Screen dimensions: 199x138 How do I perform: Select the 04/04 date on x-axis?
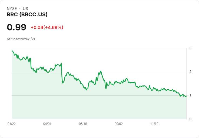[x=47, y=124]
